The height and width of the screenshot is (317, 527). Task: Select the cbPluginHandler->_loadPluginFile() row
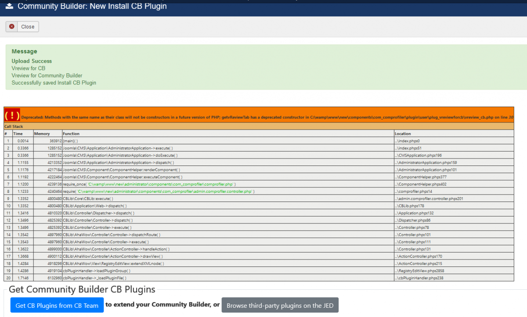pos(94,278)
